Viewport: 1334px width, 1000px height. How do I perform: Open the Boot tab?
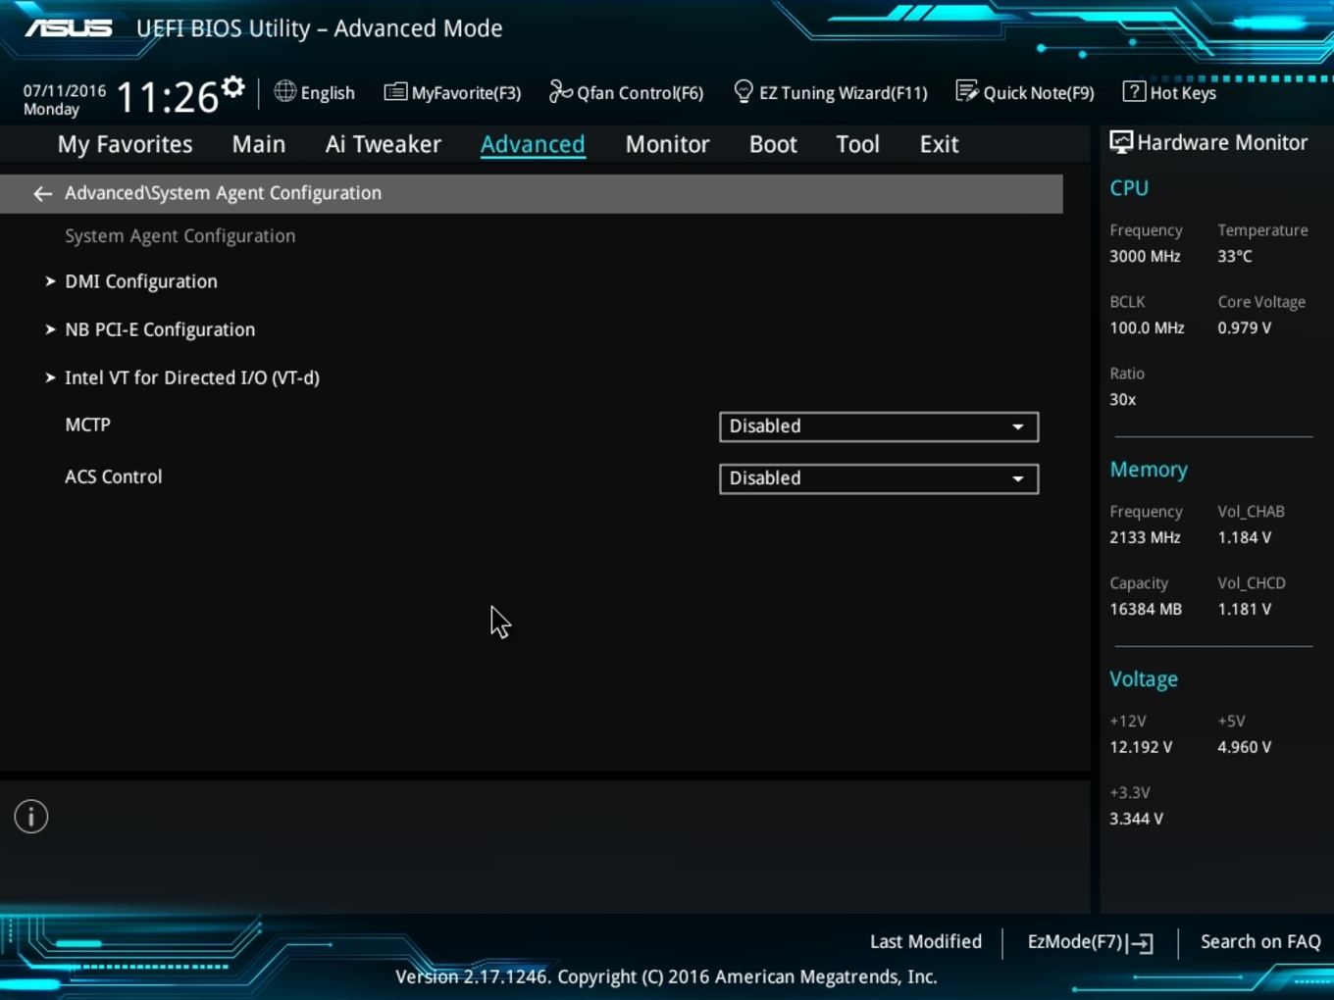[773, 144]
